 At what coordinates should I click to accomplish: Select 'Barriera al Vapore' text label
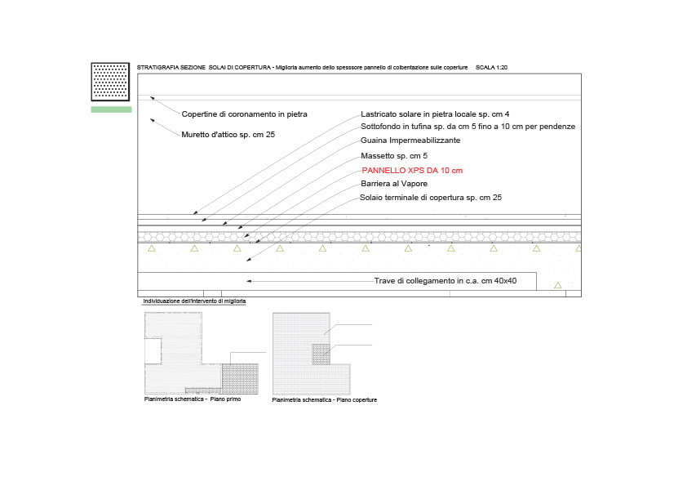[394, 184]
